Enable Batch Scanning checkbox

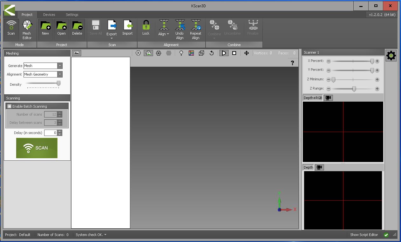(10, 106)
